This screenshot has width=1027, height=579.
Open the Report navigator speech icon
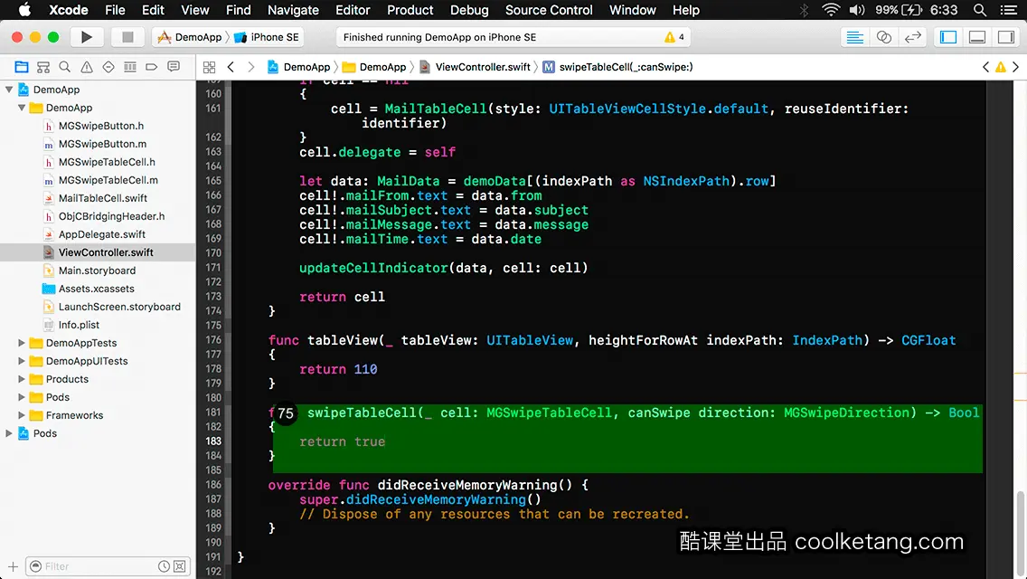coord(174,67)
